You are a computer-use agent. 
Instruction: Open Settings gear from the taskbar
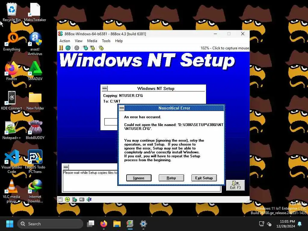(x=143, y=224)
